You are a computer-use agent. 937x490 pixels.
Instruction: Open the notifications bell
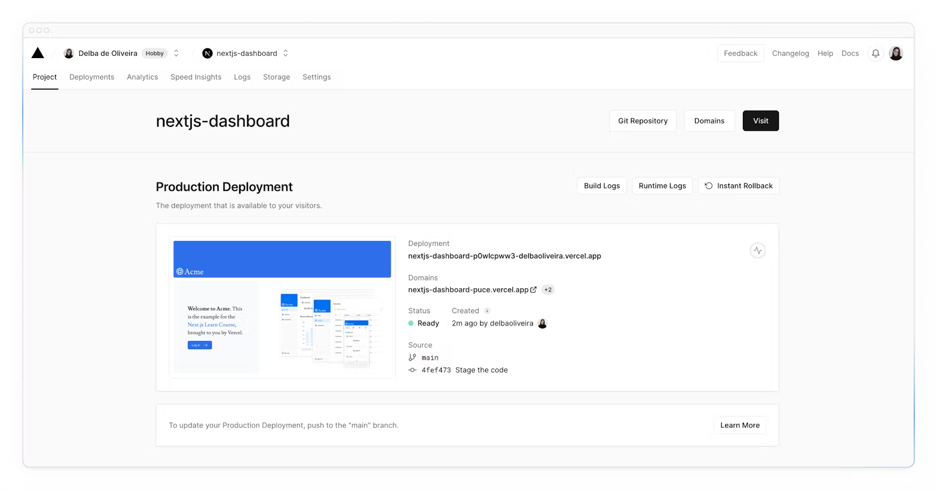(x=876, y=53)
